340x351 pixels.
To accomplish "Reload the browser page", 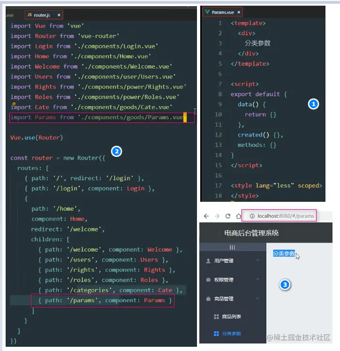I will click(228, 216).
